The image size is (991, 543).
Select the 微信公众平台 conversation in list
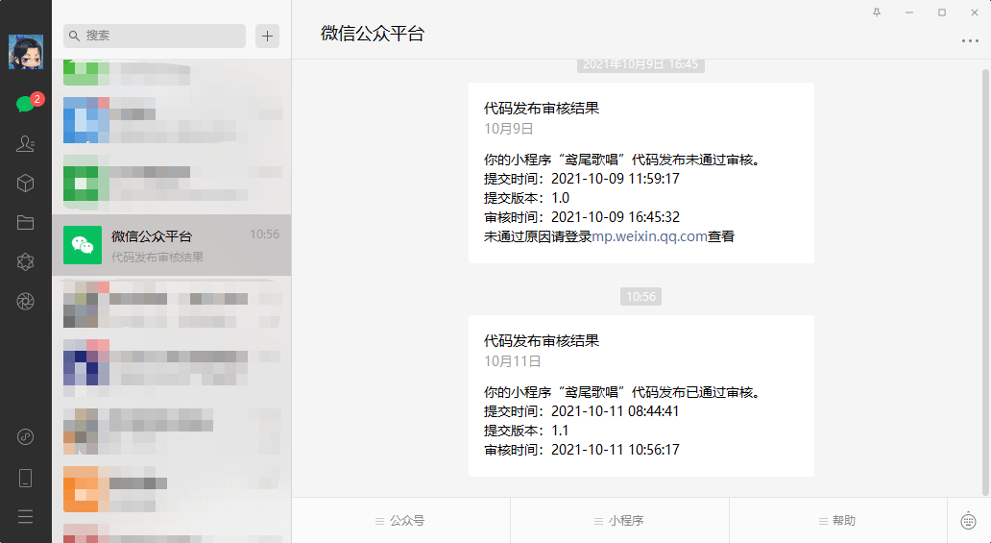[171, 245]
